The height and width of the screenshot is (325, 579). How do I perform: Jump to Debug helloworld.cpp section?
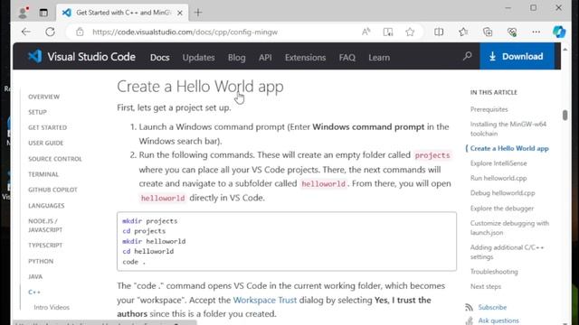point(503,193)
